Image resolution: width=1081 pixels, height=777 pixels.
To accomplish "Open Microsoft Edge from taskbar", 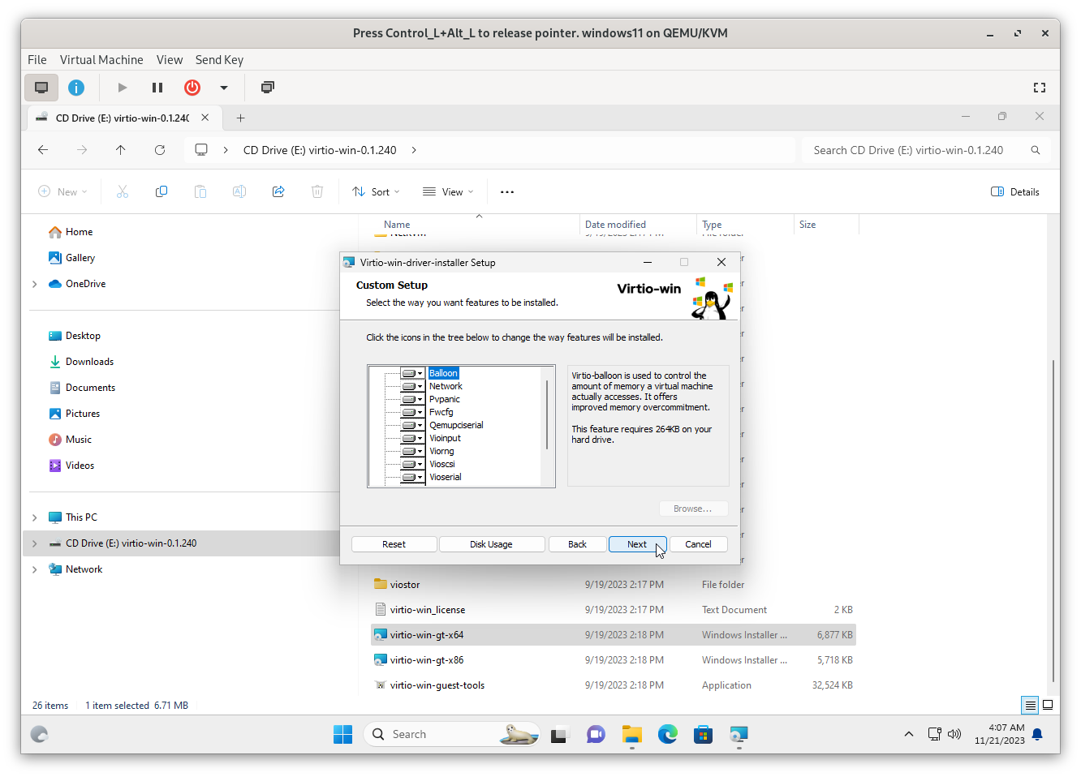I will click(x=668, y=735).
